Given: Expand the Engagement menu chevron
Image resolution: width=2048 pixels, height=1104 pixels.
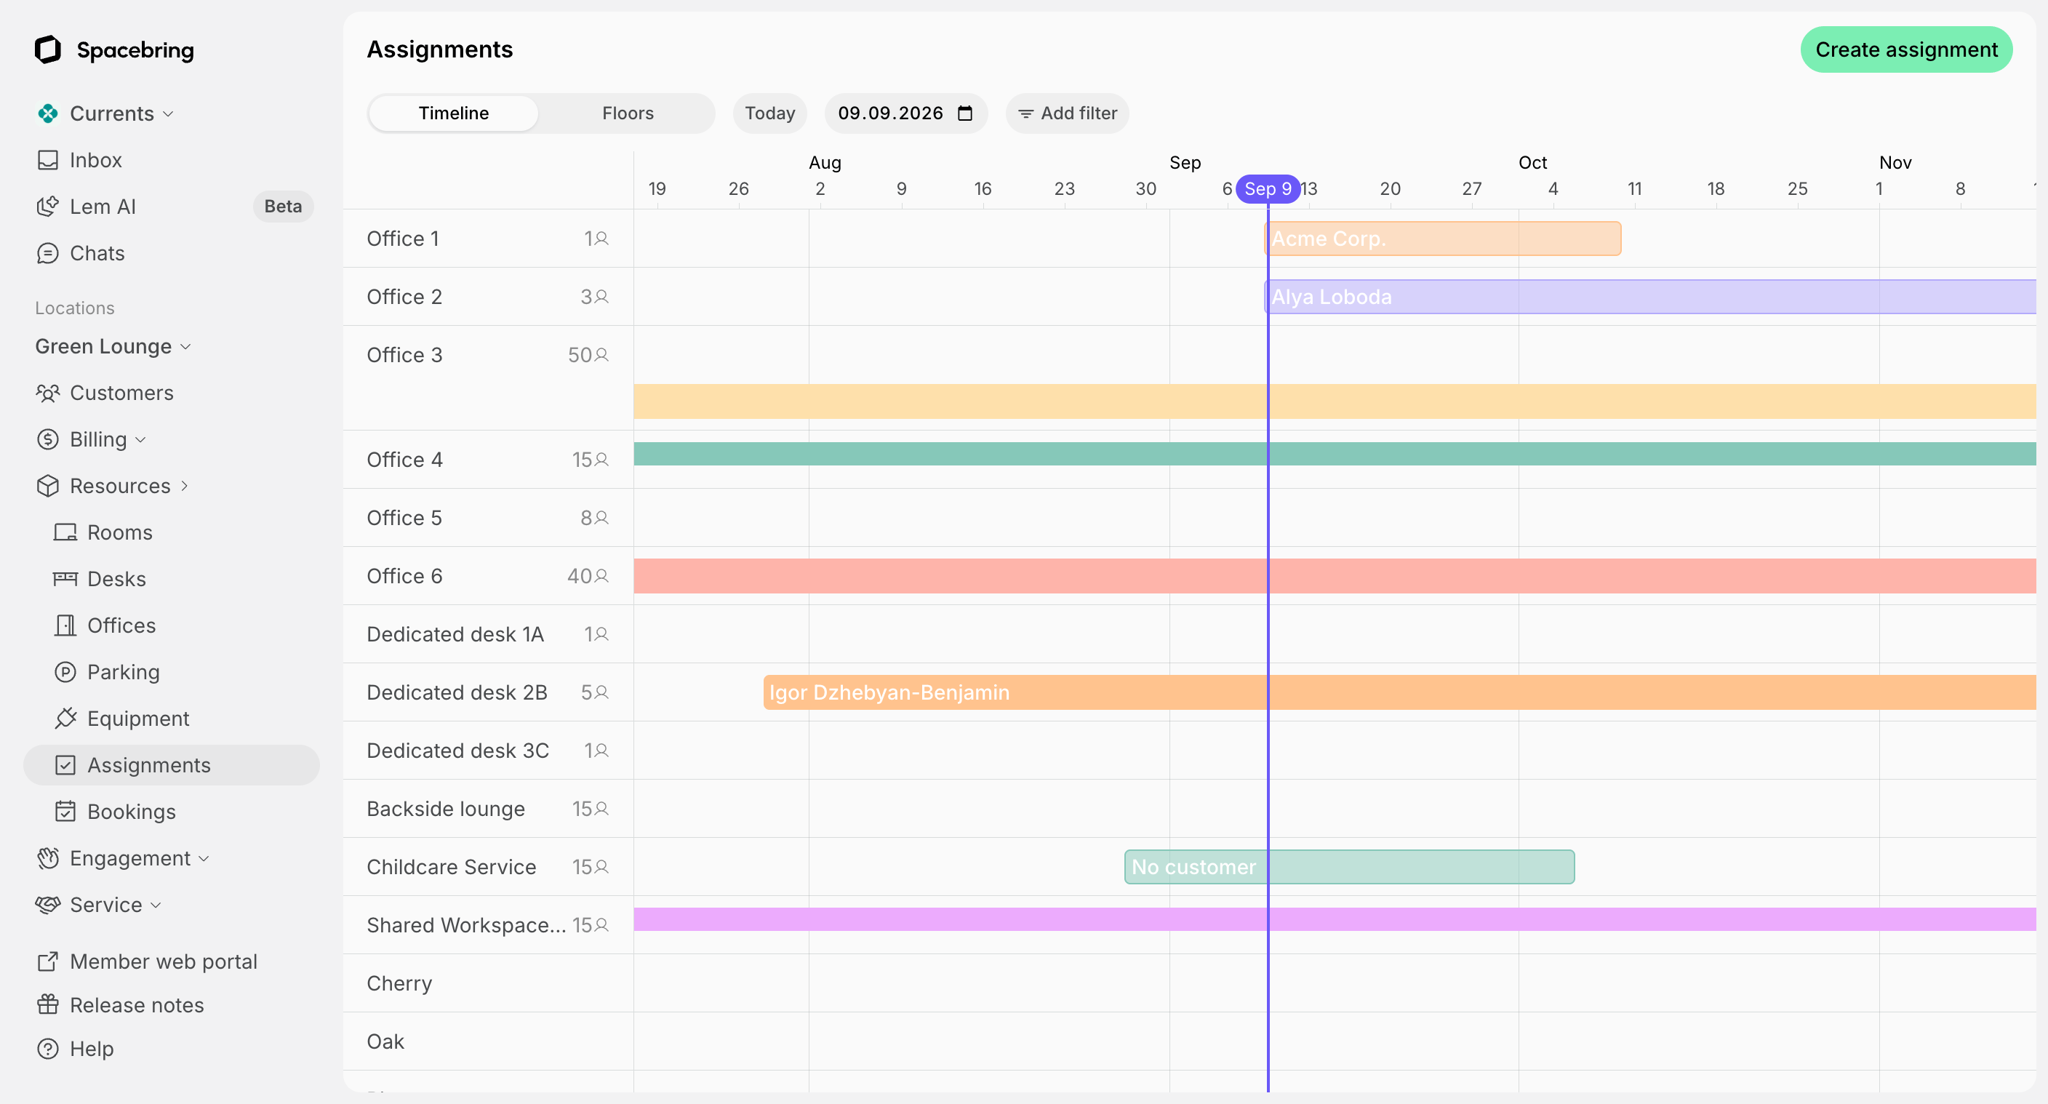Looking at the screenshot, I should 204,859.
